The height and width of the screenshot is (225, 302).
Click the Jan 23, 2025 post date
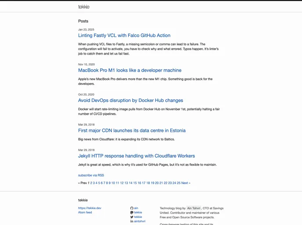(86, 29)
